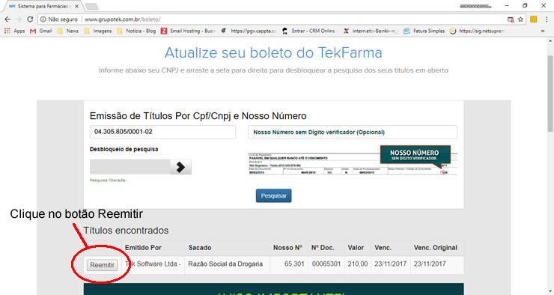Open a new browser tab

click(x=92, y=6)
